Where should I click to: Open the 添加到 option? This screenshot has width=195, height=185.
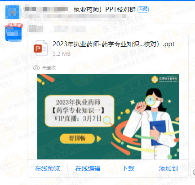coord(168,168)
